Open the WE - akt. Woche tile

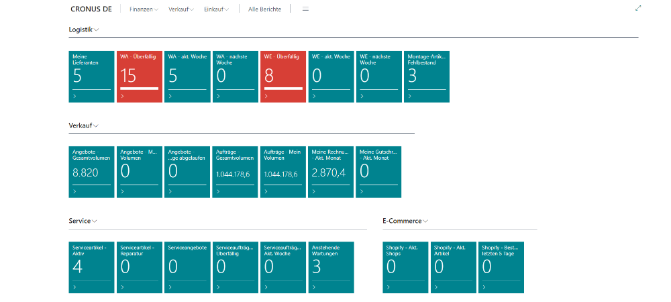(x=331, y=77)
